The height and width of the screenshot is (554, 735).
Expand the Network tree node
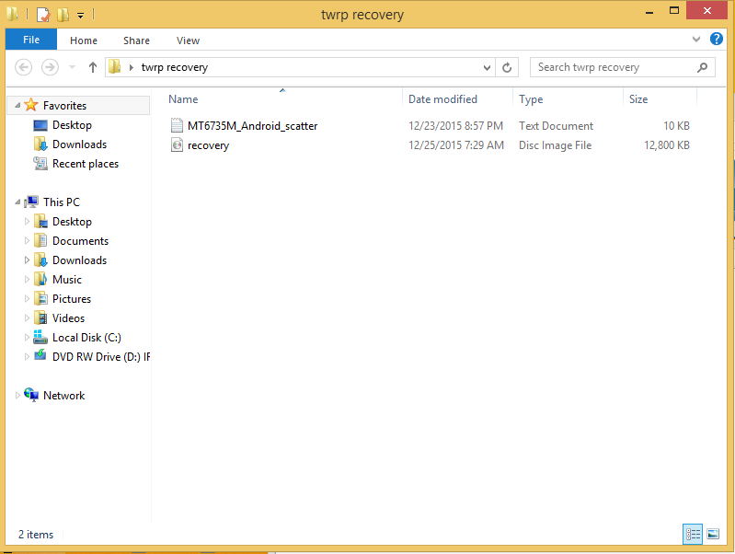click(x=17, y=396)
